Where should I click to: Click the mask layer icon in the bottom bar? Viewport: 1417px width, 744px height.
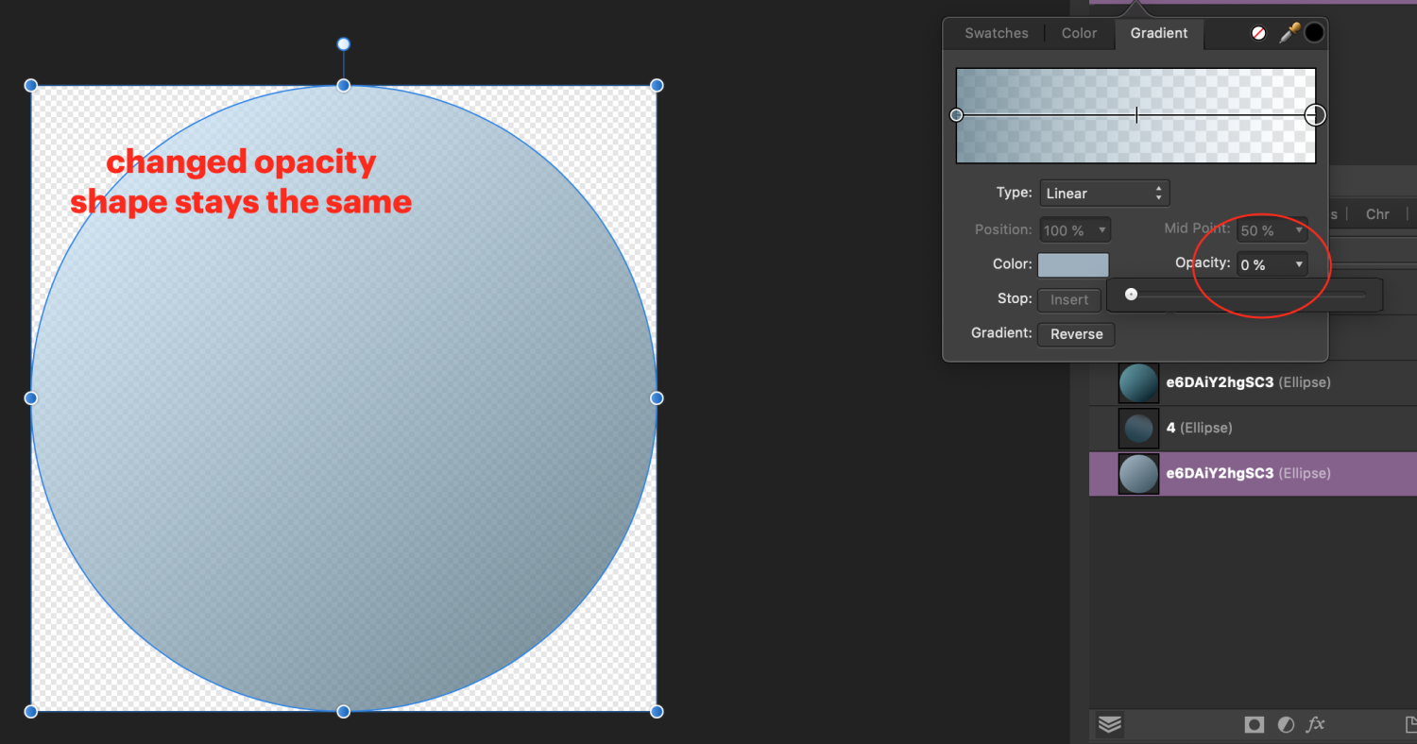pyautogui.click(x=1254, y=724)
